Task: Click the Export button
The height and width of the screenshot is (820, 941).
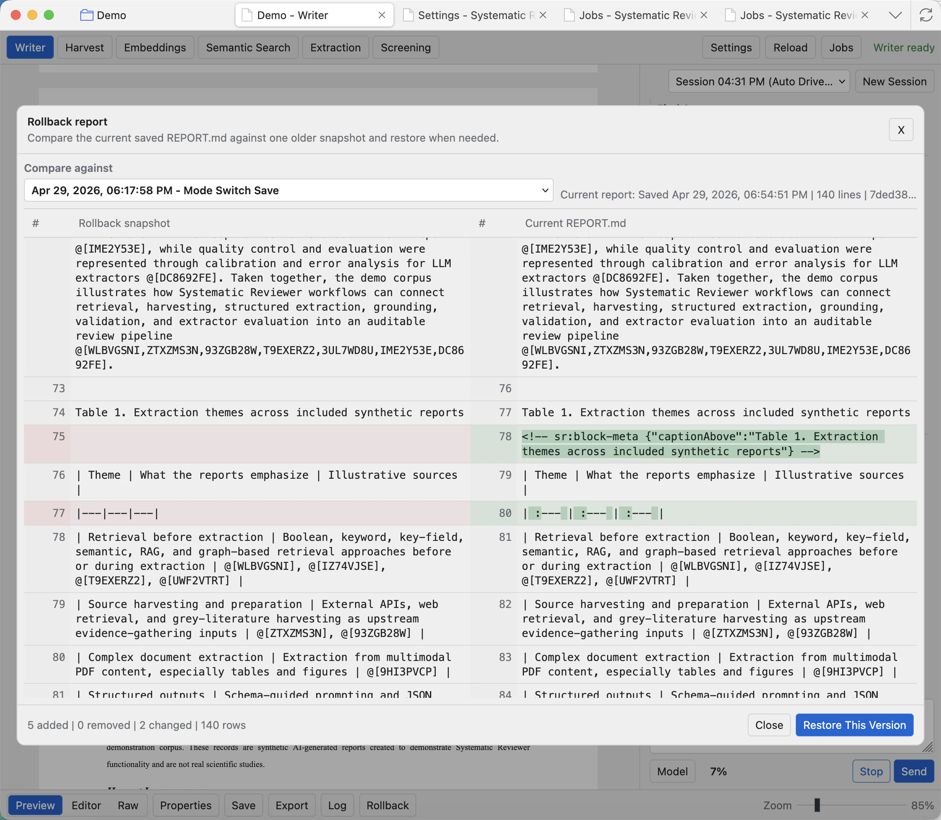Action: [292, 806]
